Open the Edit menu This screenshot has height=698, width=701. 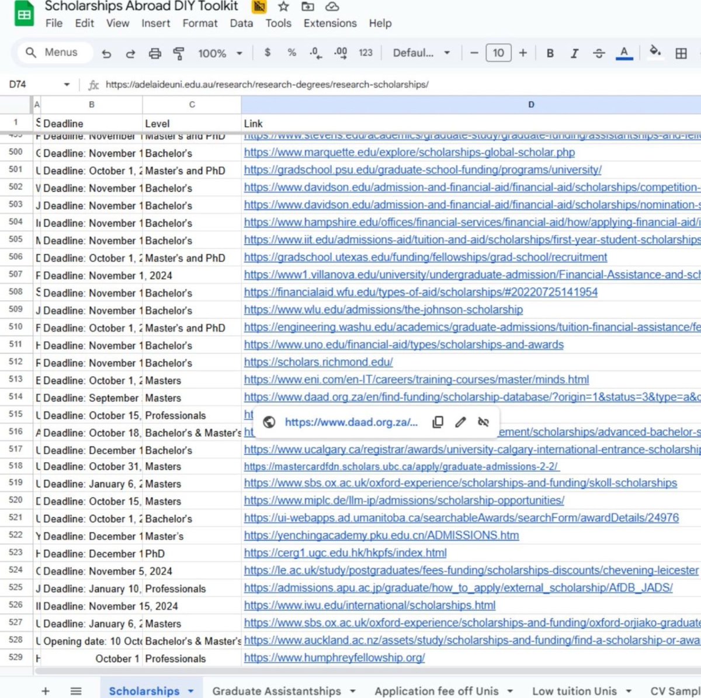coord(84,23)
